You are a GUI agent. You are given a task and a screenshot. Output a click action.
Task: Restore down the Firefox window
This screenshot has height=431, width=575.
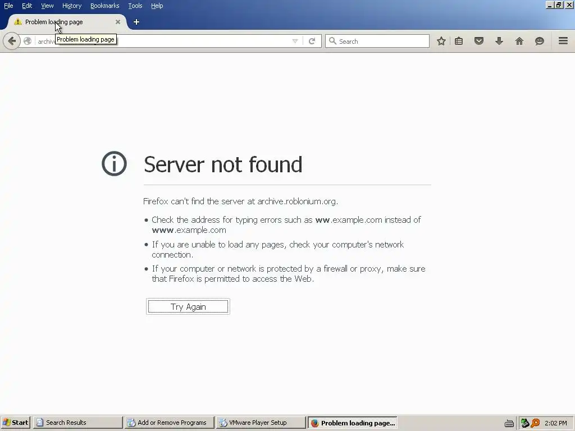[559, 5]
